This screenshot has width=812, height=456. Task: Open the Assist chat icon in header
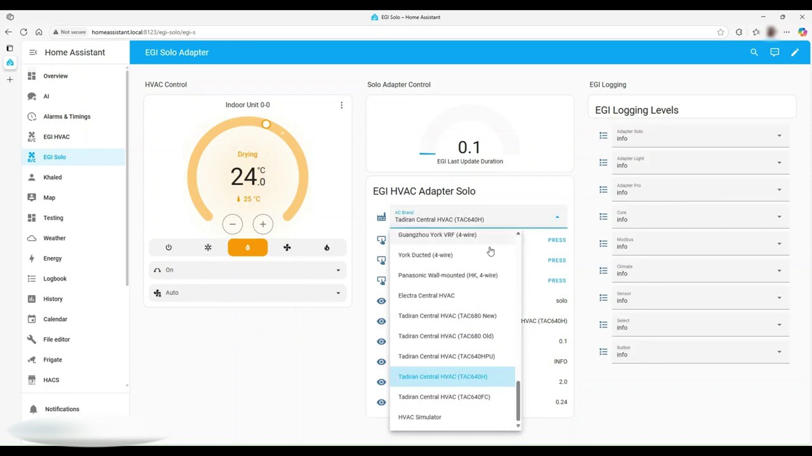[775, 53]
